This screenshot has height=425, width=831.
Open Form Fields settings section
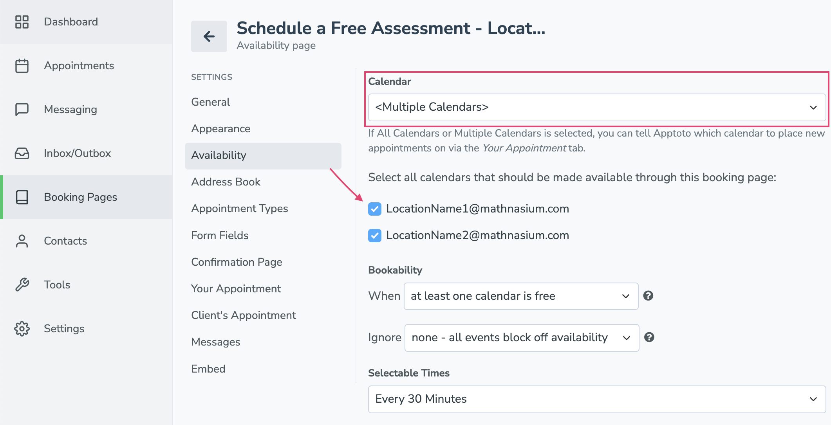click(x=220, y=236)
